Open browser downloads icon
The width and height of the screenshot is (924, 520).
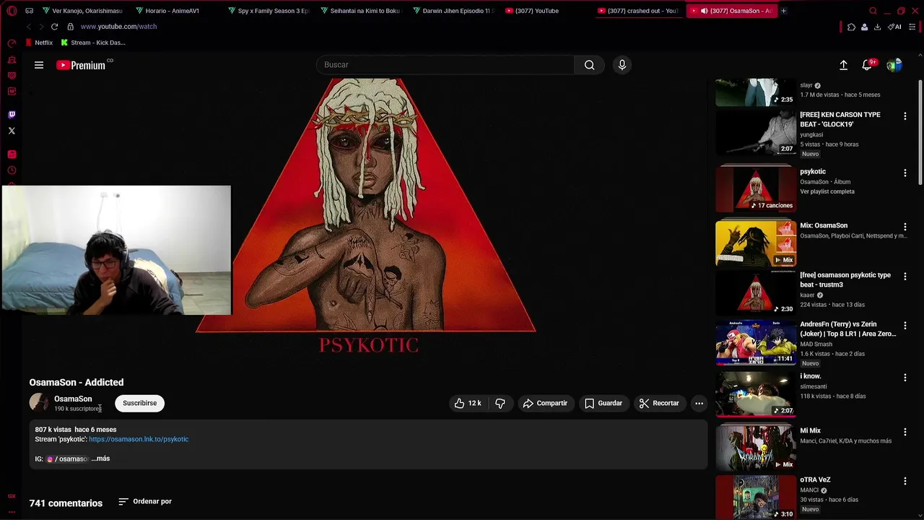click(877, 27)
